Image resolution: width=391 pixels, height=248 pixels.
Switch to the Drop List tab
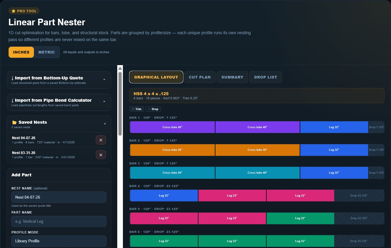click(x=265, y=77)
